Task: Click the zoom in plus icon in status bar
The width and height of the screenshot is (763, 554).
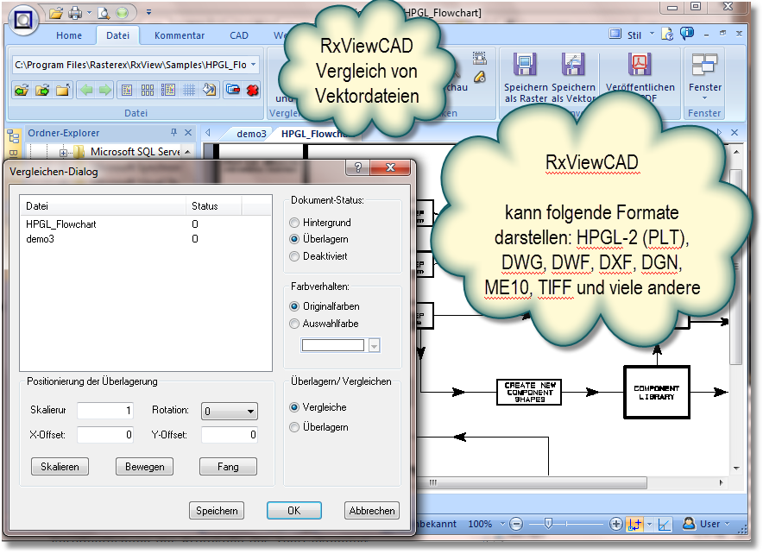Action: tap(615, 524)
